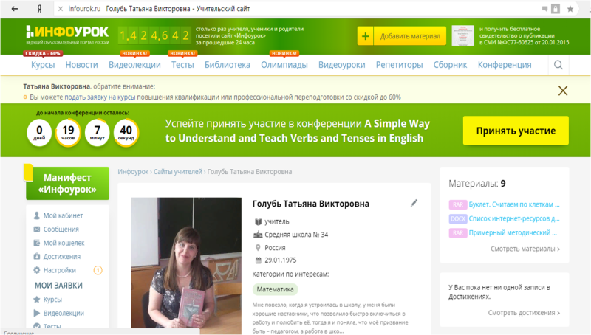Click the browser back arrow
591x335 pixels.
pos(13,8)
